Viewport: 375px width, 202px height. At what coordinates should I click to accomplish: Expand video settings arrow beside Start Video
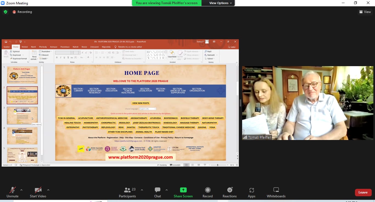coord(48,190)
